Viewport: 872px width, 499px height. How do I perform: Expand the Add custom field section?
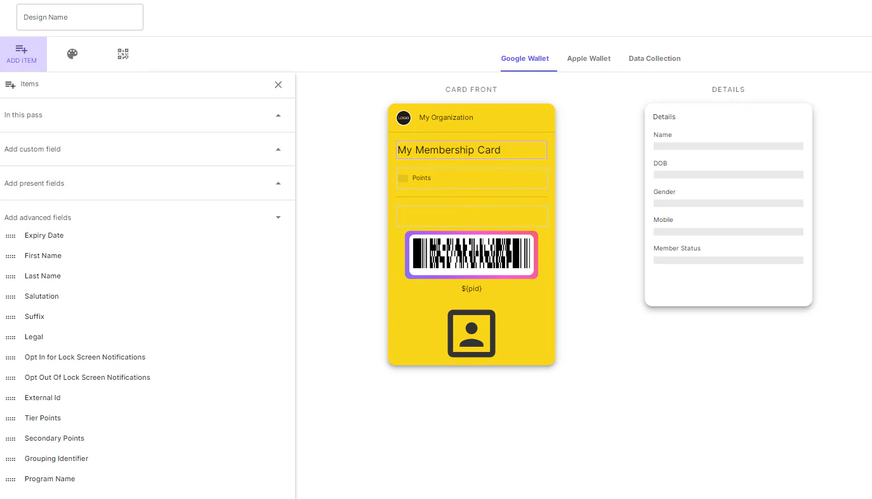pyautogui.click(x=147, y=149)
